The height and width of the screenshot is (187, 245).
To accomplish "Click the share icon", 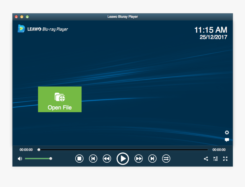I will pyautogui.click(x=206, y=159).
